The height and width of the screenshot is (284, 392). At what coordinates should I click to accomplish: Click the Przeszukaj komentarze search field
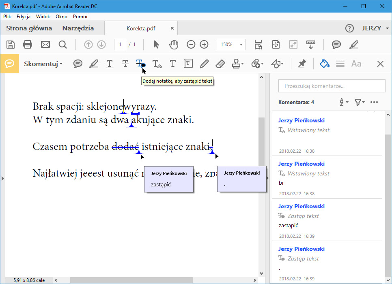[x=332, y=86]
